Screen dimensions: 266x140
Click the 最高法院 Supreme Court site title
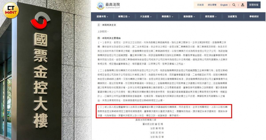(x=113, y=6)
